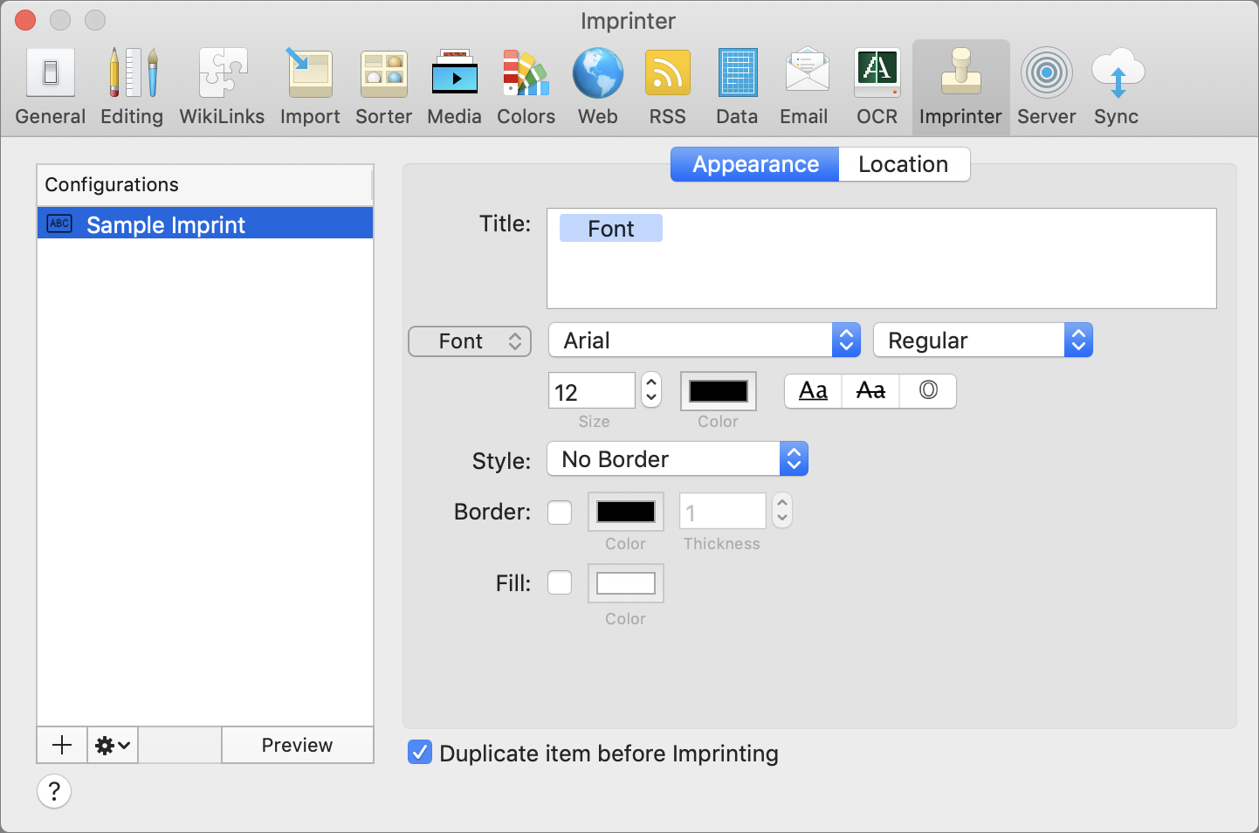
Task: Open the RSS preferences pane
Action: [x=668, y=87]
